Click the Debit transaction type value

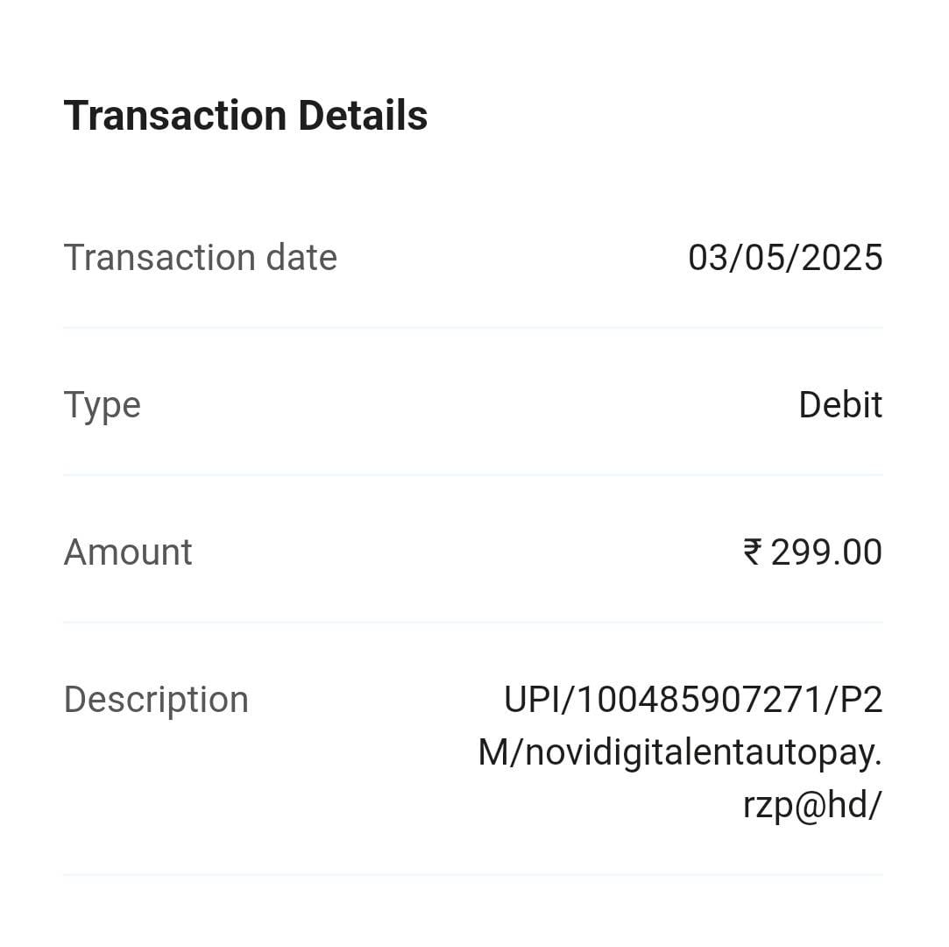click(x=840, y=405)
